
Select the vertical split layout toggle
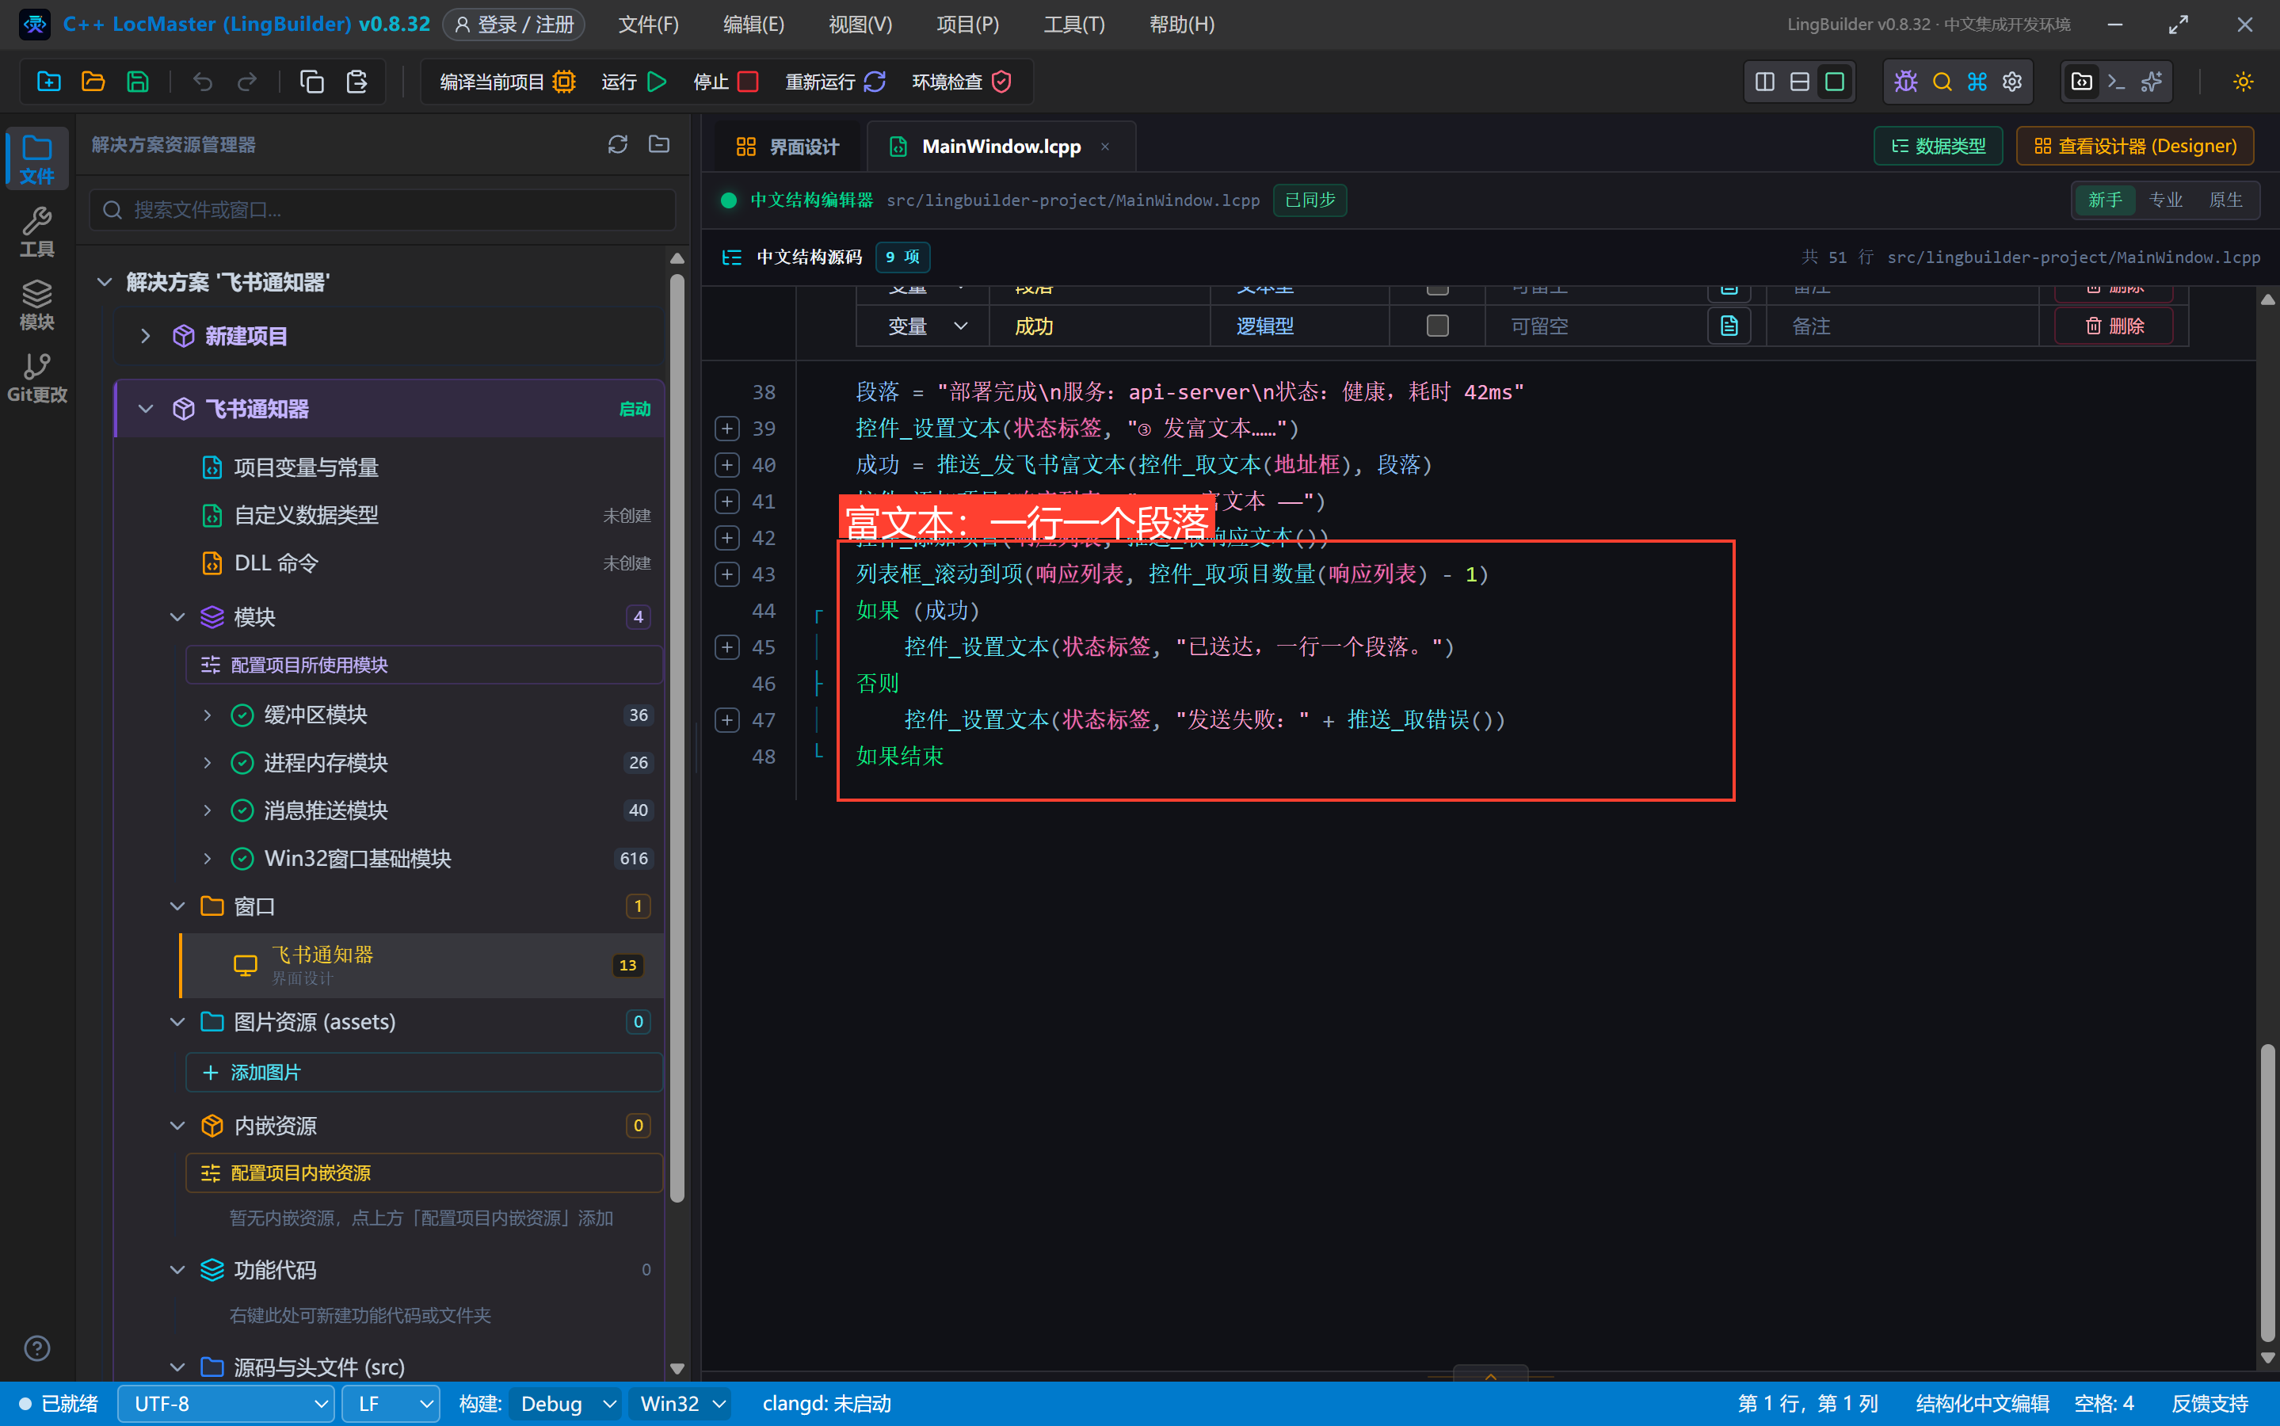point(1765,82)
